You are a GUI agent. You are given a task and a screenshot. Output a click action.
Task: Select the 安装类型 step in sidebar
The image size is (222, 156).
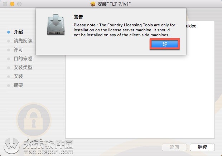(x=23, y=67)
